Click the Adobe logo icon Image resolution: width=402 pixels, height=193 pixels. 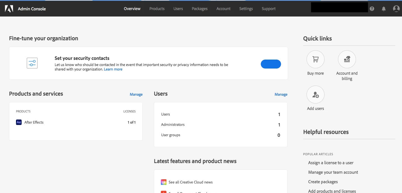9,9
